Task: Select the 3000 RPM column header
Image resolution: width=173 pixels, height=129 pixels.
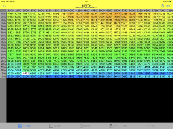Action: pos(41,11)
